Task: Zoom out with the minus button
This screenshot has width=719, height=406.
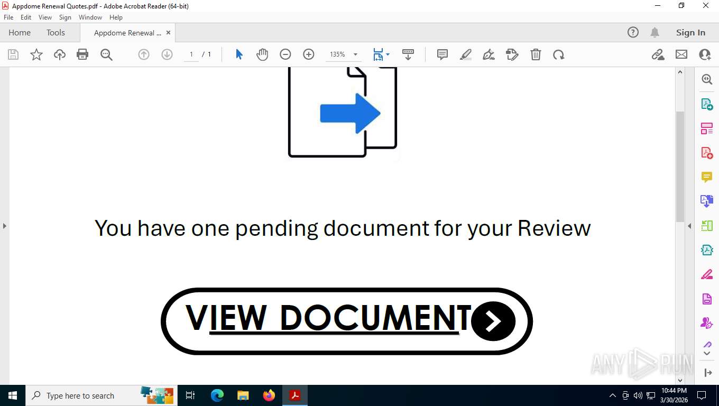Action: (x=285, y=54)
